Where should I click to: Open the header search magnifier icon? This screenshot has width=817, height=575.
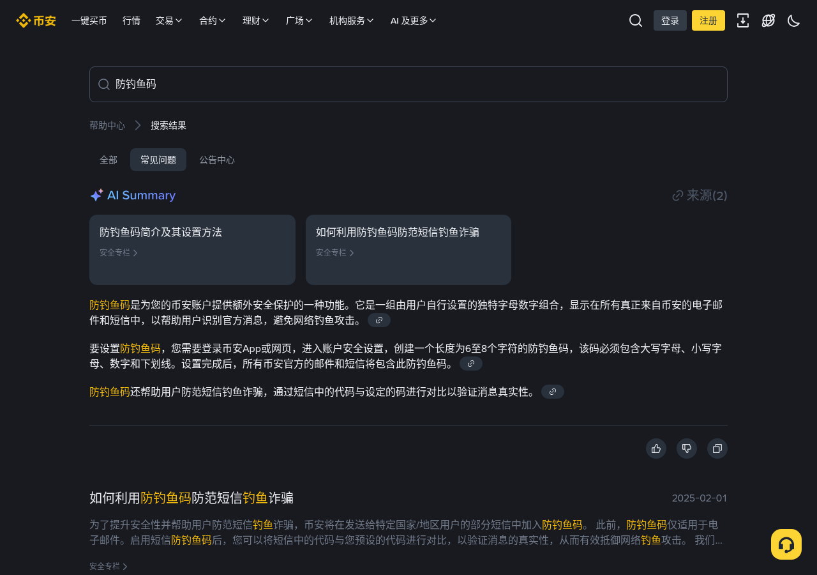(636, 20)
